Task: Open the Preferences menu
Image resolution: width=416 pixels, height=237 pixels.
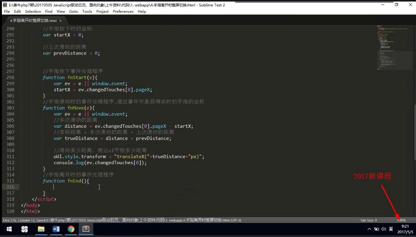Action: (123, 11)
